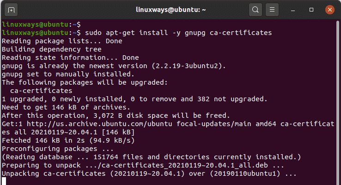Viewport: 341px width, 185px height.
Task: Open a new terminal tab
Action: click(11, 10)
